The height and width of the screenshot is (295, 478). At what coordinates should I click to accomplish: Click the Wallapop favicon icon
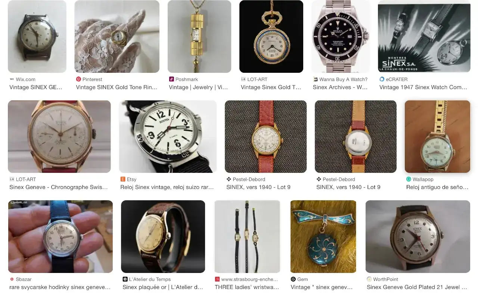[x=409, y=179]
